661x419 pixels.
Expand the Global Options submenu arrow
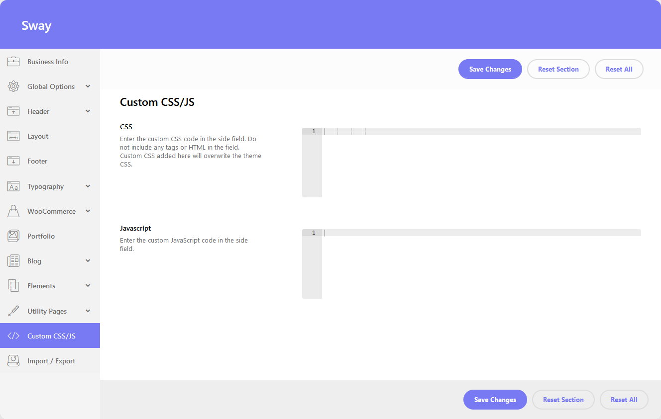(88, 86)
